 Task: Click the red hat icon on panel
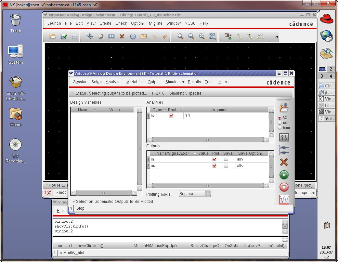tap(326, 19)
